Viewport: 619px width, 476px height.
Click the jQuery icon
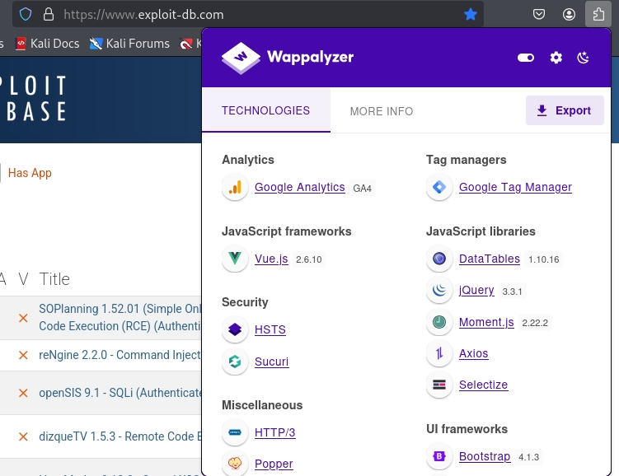pos(439,290)
